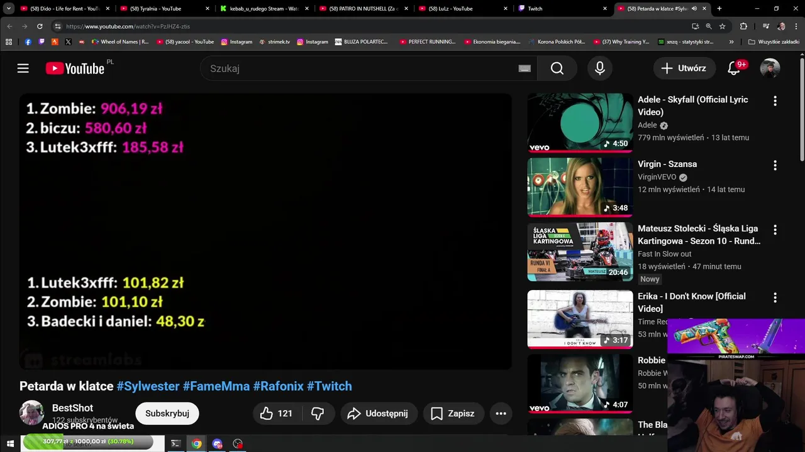Start voice search with microphone icon
This screenshot has height=452, width=805.
(x=600, y=68)
